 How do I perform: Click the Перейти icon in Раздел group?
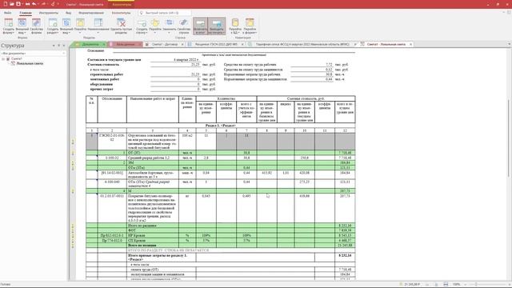[80, 26]
